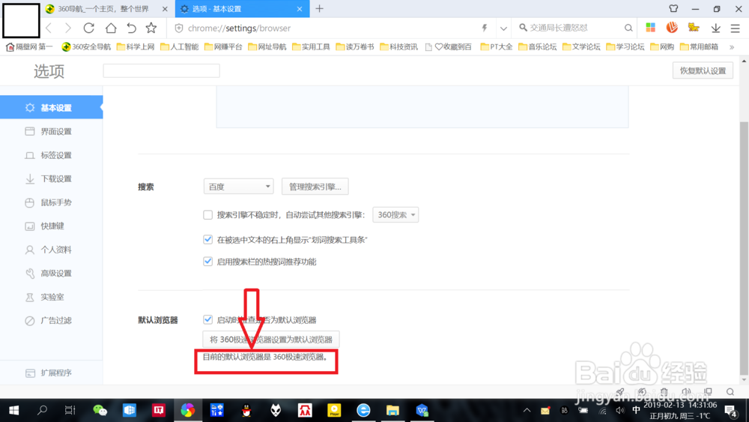The image size is (749, 422).
Task: Toggle the 热搜词推荐功能 checkbox
Action: pyautogui.click(x=207, y=262)
